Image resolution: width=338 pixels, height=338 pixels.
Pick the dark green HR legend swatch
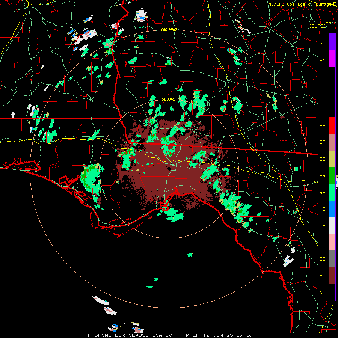tap(332, 176)
